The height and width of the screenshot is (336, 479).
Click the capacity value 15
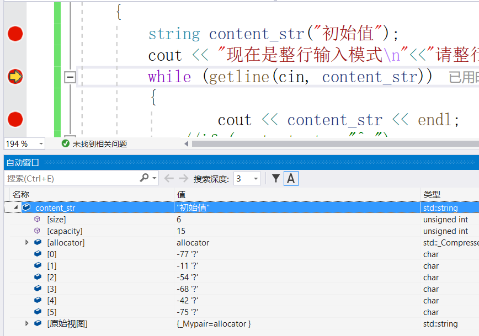[x=181, y=231]
